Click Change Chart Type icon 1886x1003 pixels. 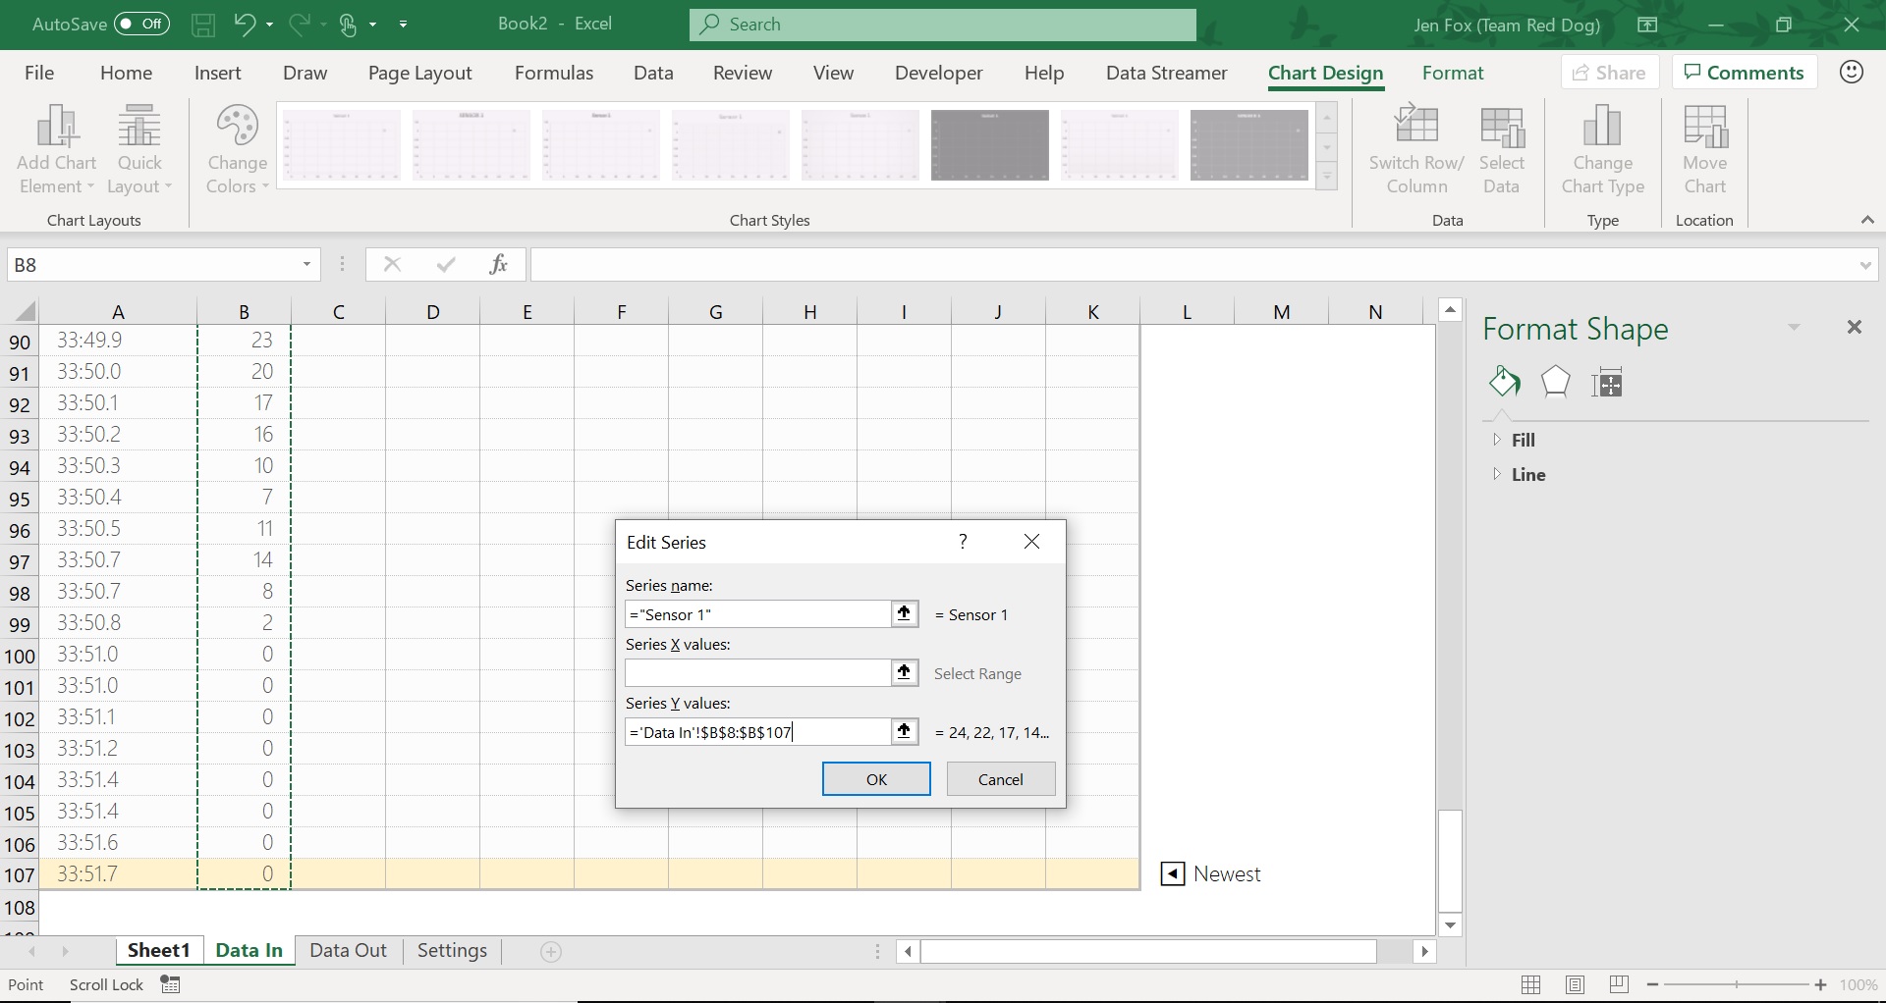coord(1603,149)
